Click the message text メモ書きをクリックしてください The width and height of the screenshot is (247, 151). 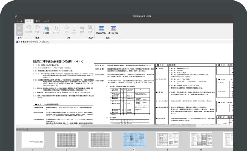pyautogui.click(x=33, y=42)
